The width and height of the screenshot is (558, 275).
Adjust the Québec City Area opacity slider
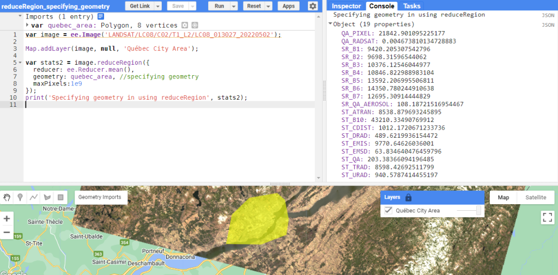coord(478,211)
